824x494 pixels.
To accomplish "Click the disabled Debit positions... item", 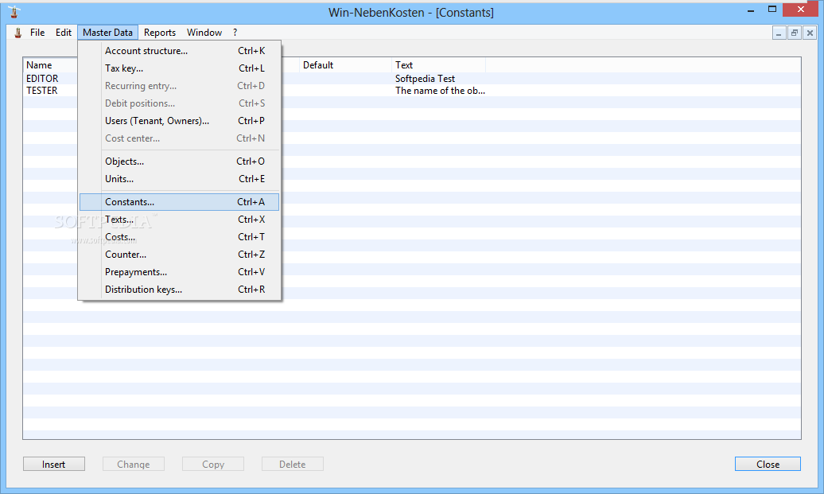I will point(179,103).
